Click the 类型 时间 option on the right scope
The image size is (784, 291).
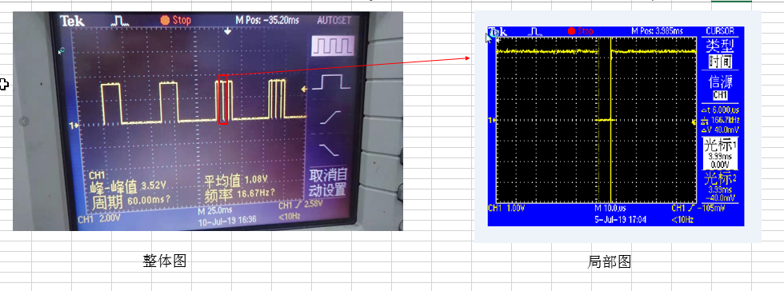pos(720,54)
